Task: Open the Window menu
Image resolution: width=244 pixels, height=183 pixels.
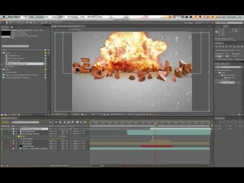Action: click(91, 17)
